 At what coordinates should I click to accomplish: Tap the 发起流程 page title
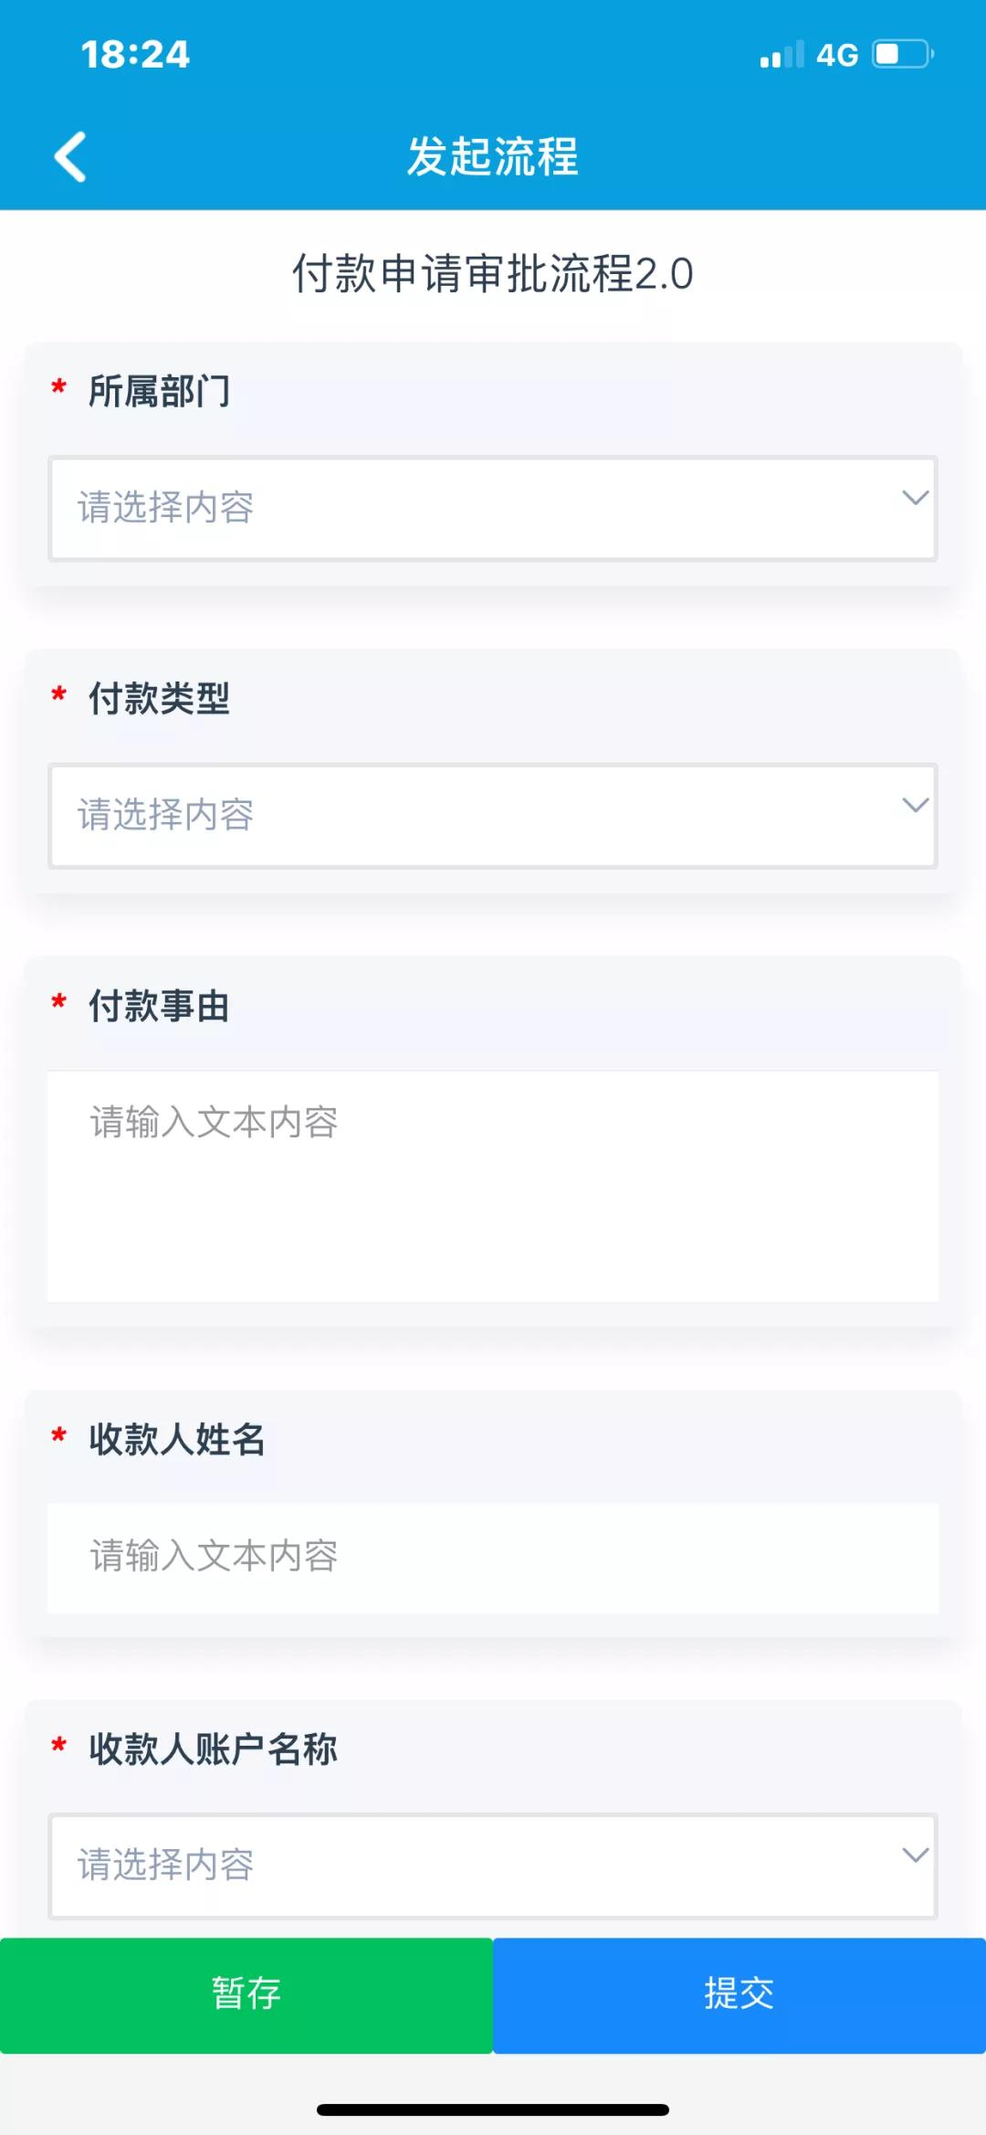click(x=493, y=156)
